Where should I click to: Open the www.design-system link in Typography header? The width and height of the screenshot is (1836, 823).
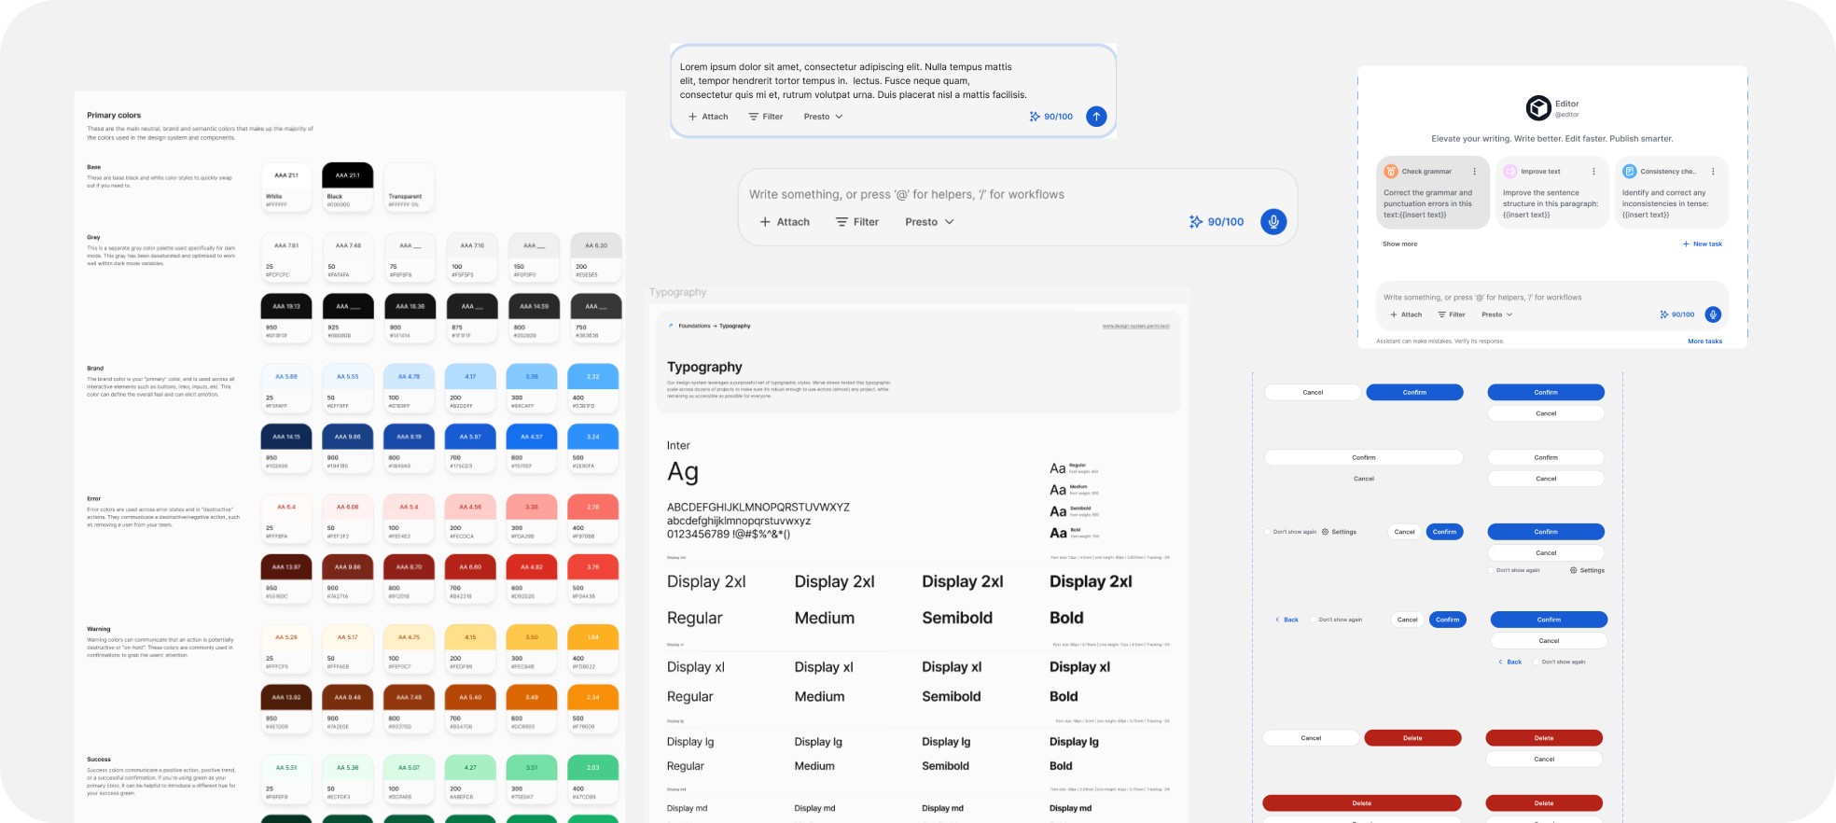click(1135, 326)
